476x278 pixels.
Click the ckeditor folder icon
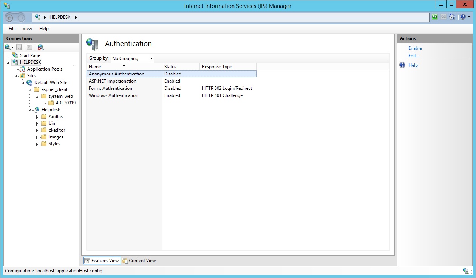pos(44,130)
